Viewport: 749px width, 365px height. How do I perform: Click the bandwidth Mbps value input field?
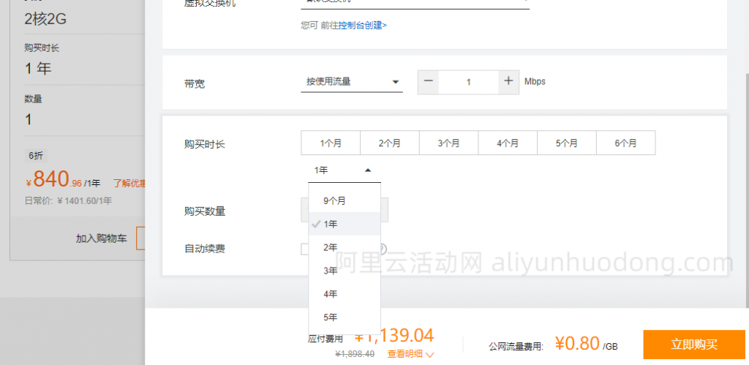tap(468, 82)
